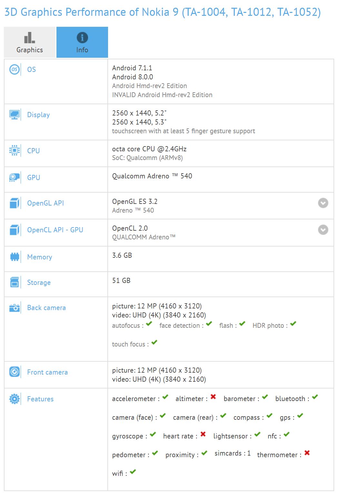This screenshot has width=339, height=493.
Task: Click the autofocus green checkmark
Action: (149, 324)
